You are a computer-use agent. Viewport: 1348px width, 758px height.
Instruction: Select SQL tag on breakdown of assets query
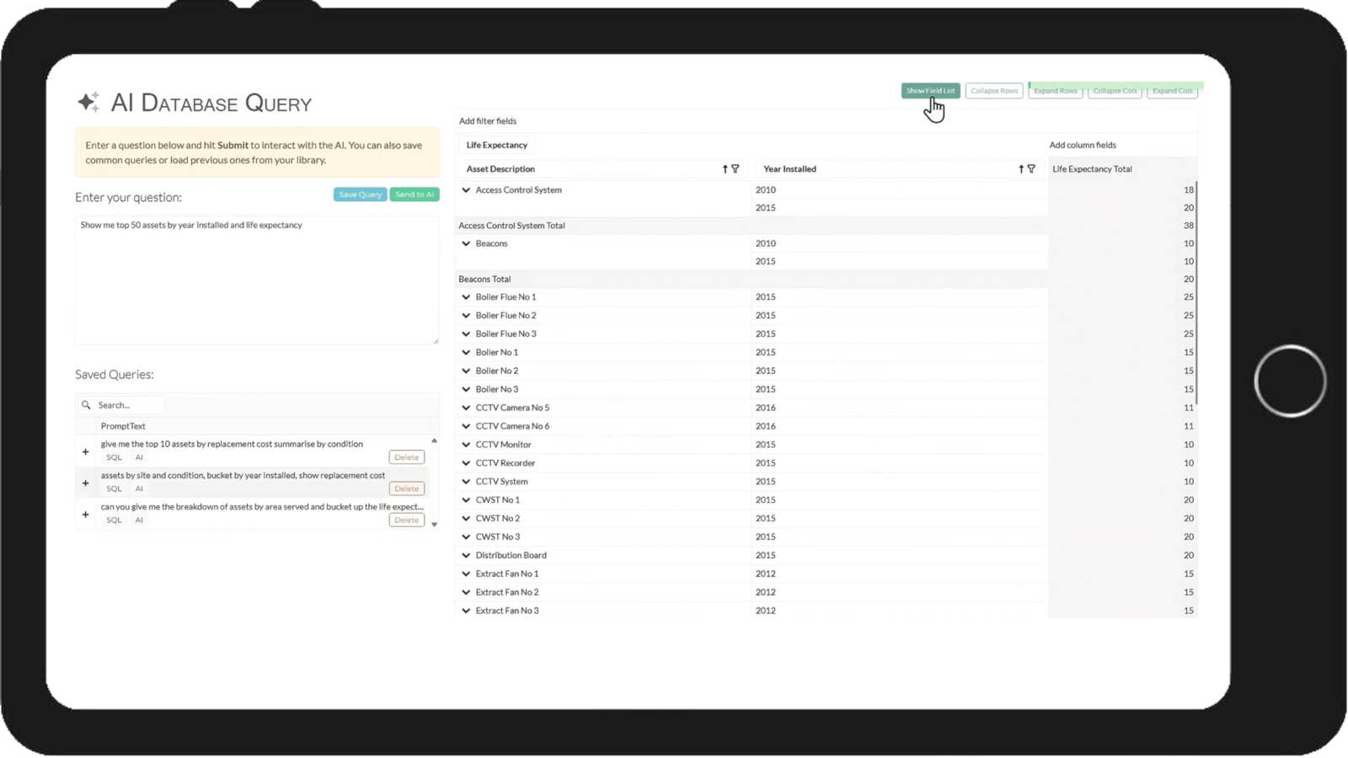[114, 520]
